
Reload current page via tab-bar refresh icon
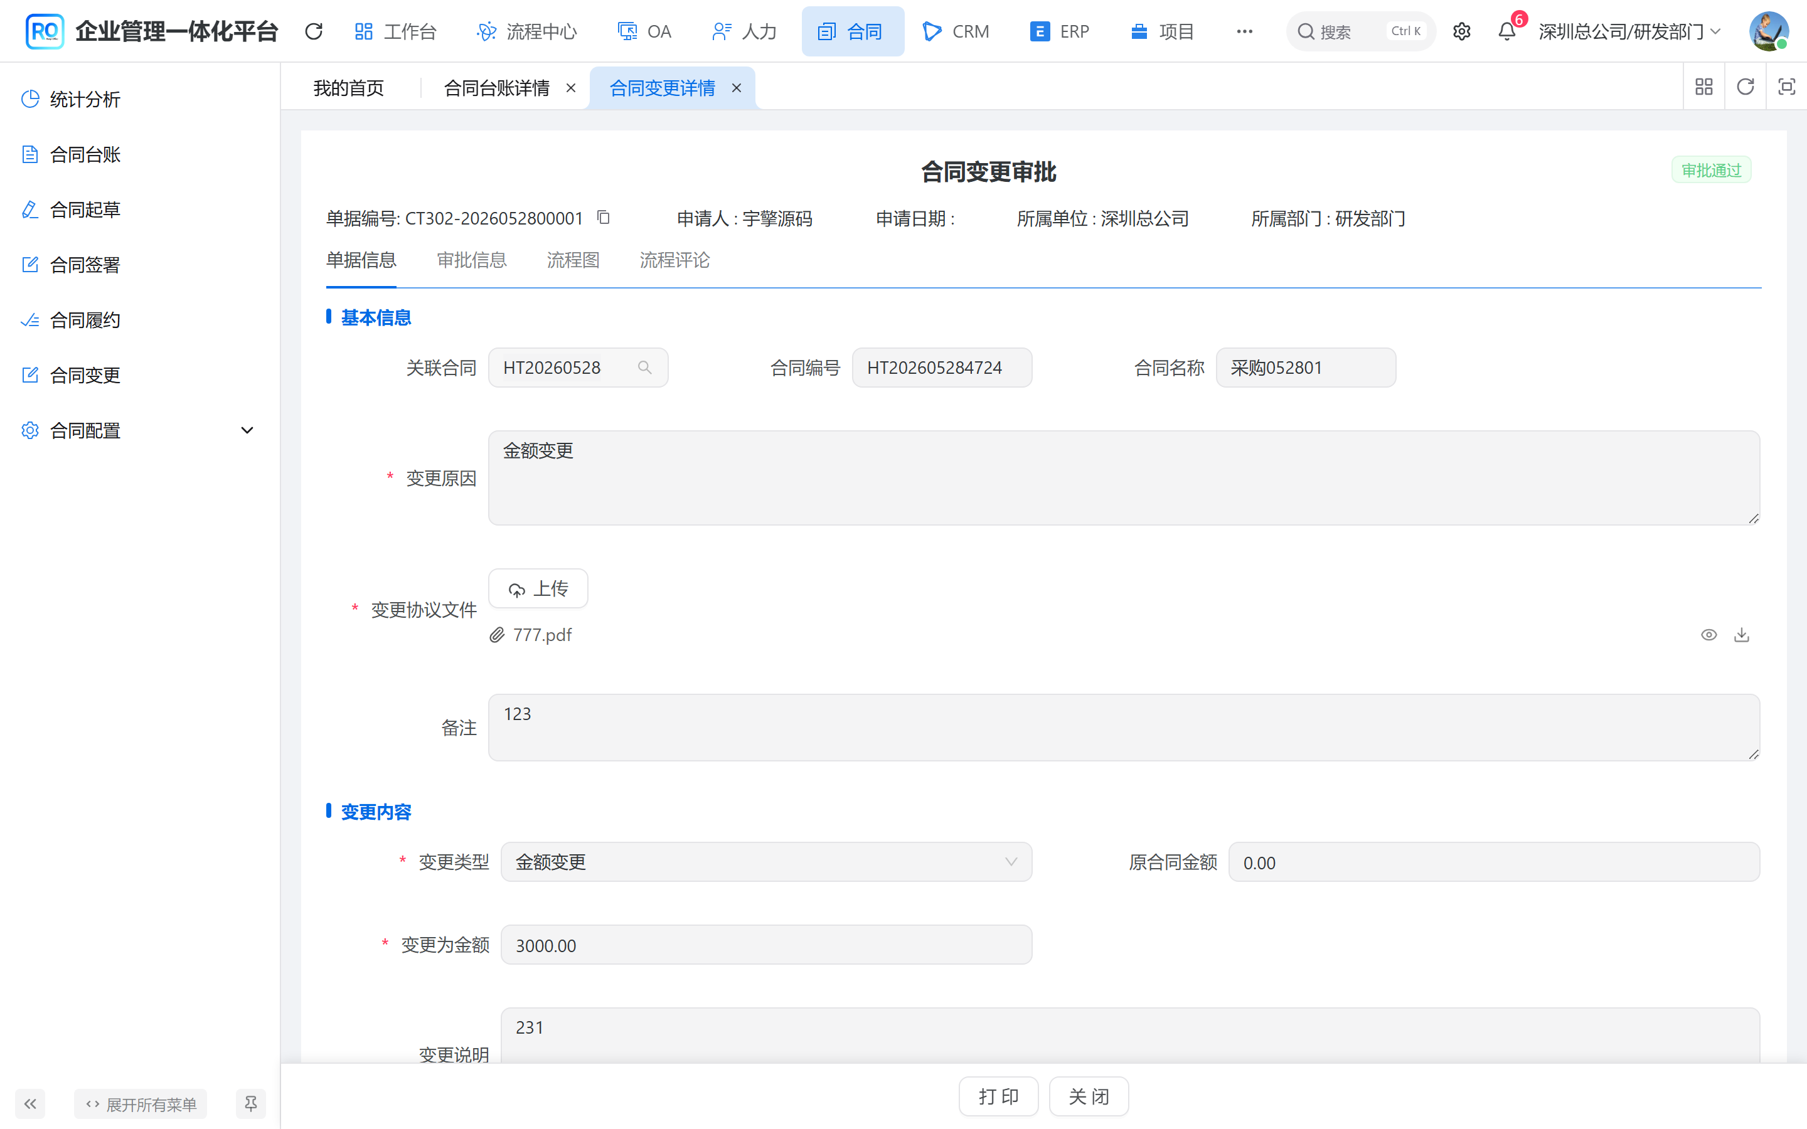1745,87
